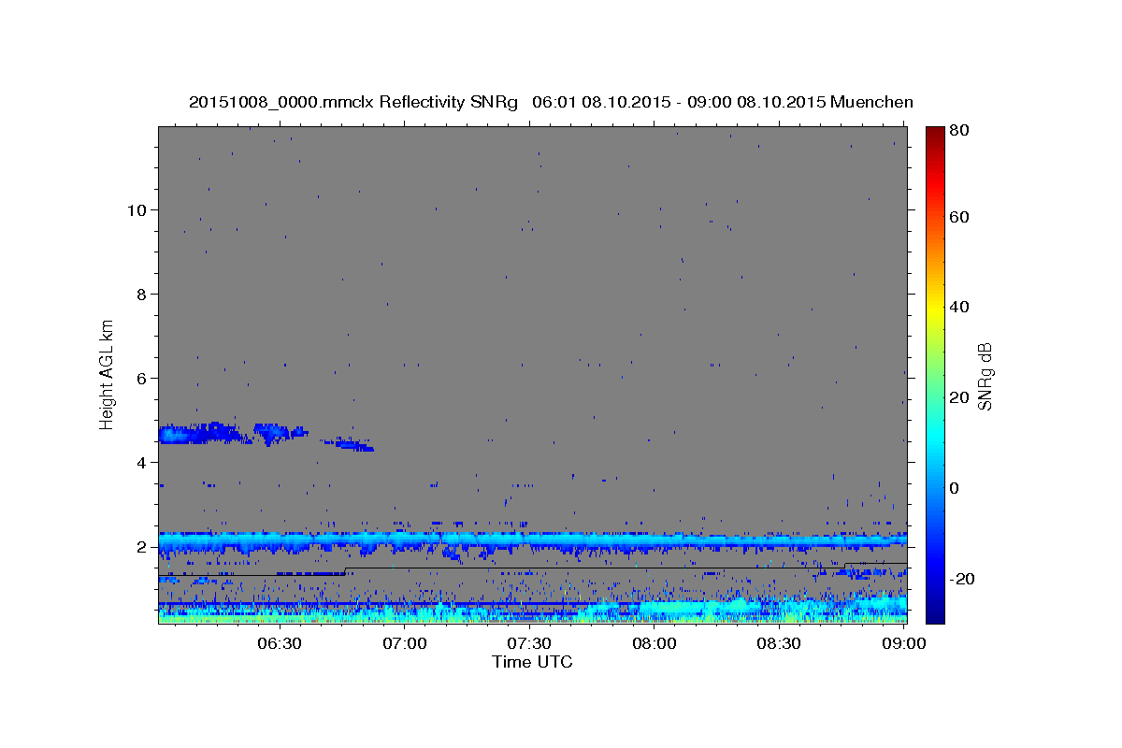Click the colorbar value -20
The image size is (1122, 748).
962,579
